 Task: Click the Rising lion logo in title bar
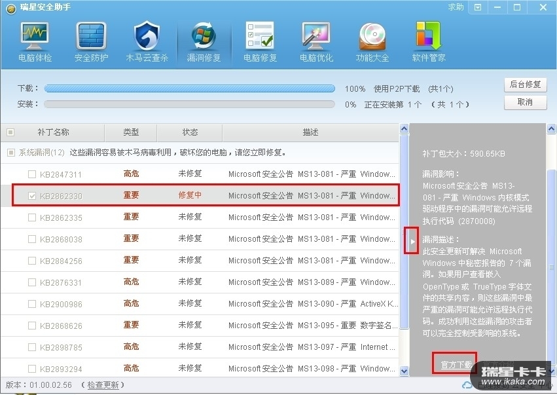[11, 9]
